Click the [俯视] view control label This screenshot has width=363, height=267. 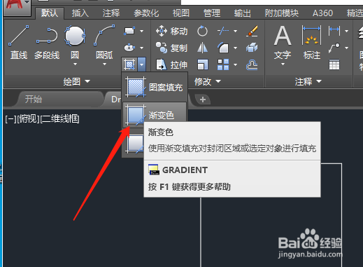pos(28,119)
